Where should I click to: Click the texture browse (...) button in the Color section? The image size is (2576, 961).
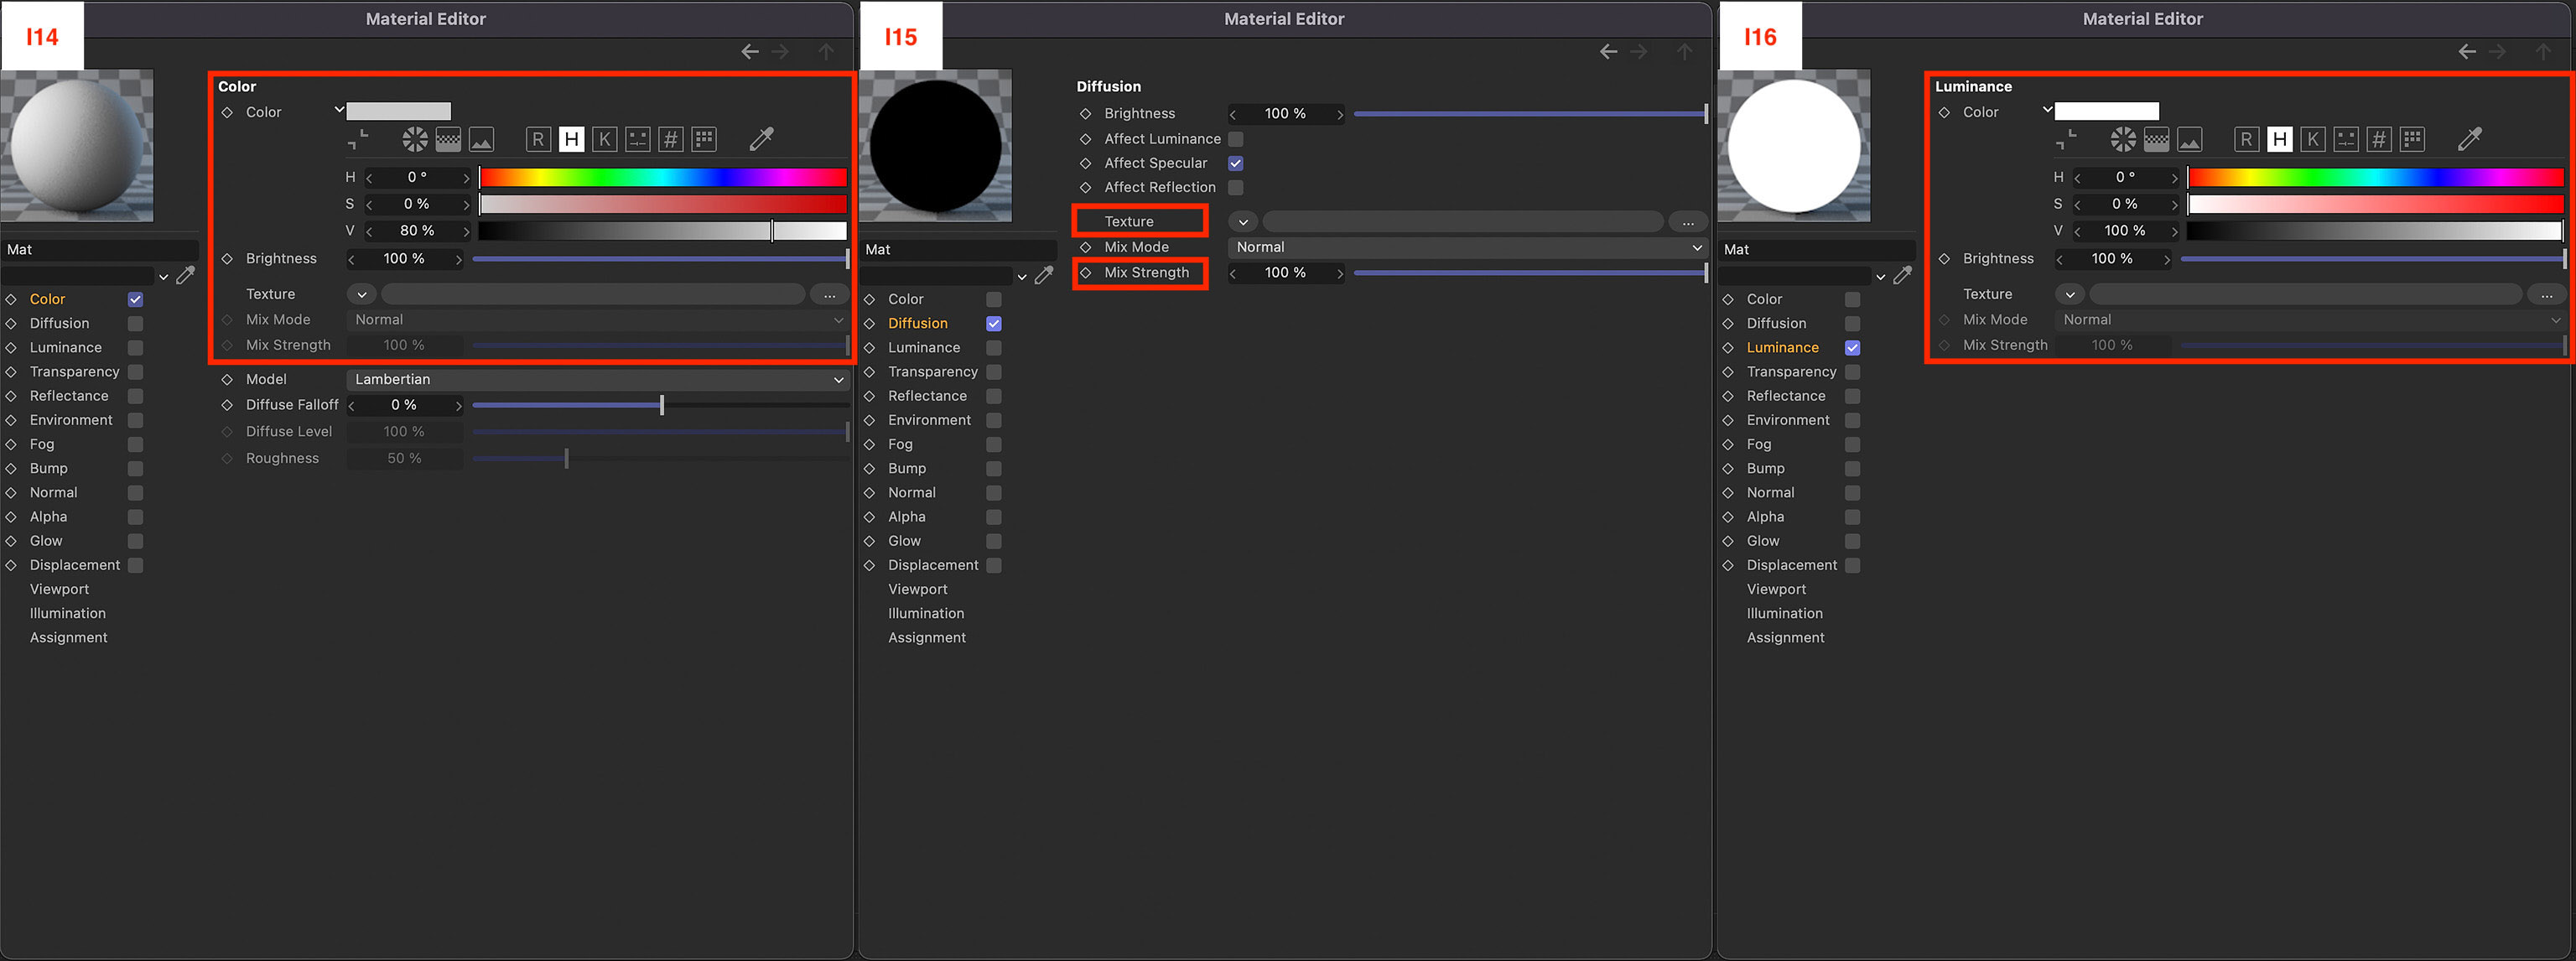(829, 294)
